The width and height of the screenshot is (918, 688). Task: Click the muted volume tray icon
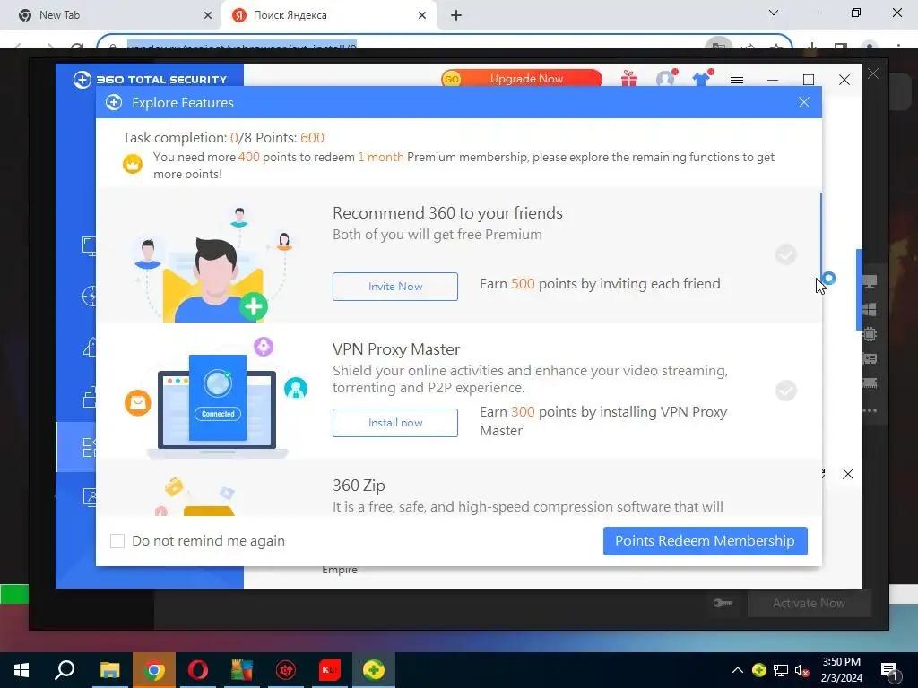click(802, 671)
